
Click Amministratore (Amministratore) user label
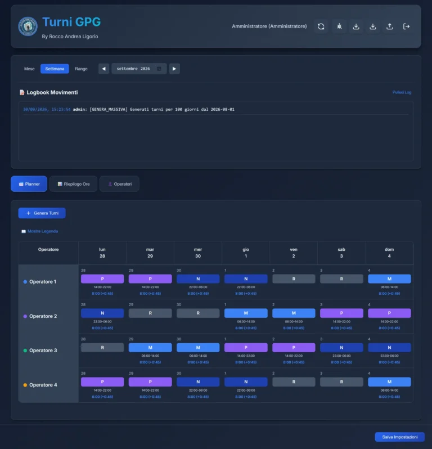point(269,26)
